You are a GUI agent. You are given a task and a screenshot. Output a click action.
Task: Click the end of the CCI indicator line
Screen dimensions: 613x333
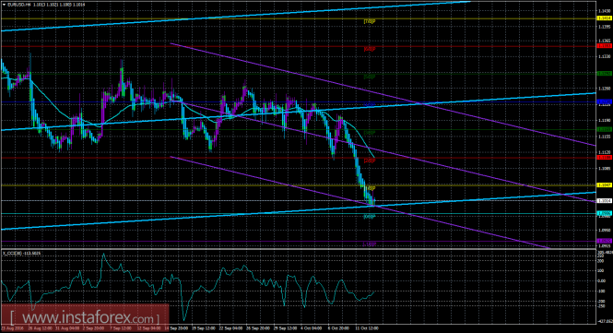[x=374, y=291]
